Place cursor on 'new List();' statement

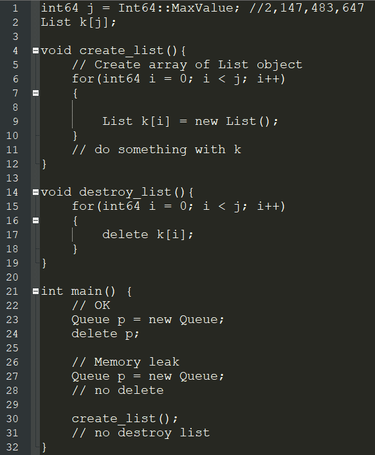pos(236,121)
